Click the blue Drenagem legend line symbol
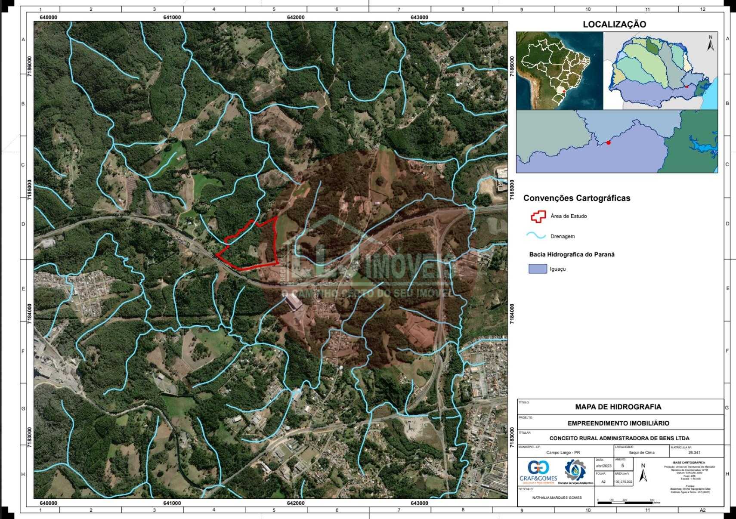Screen dimensions: 736x519 536,236
